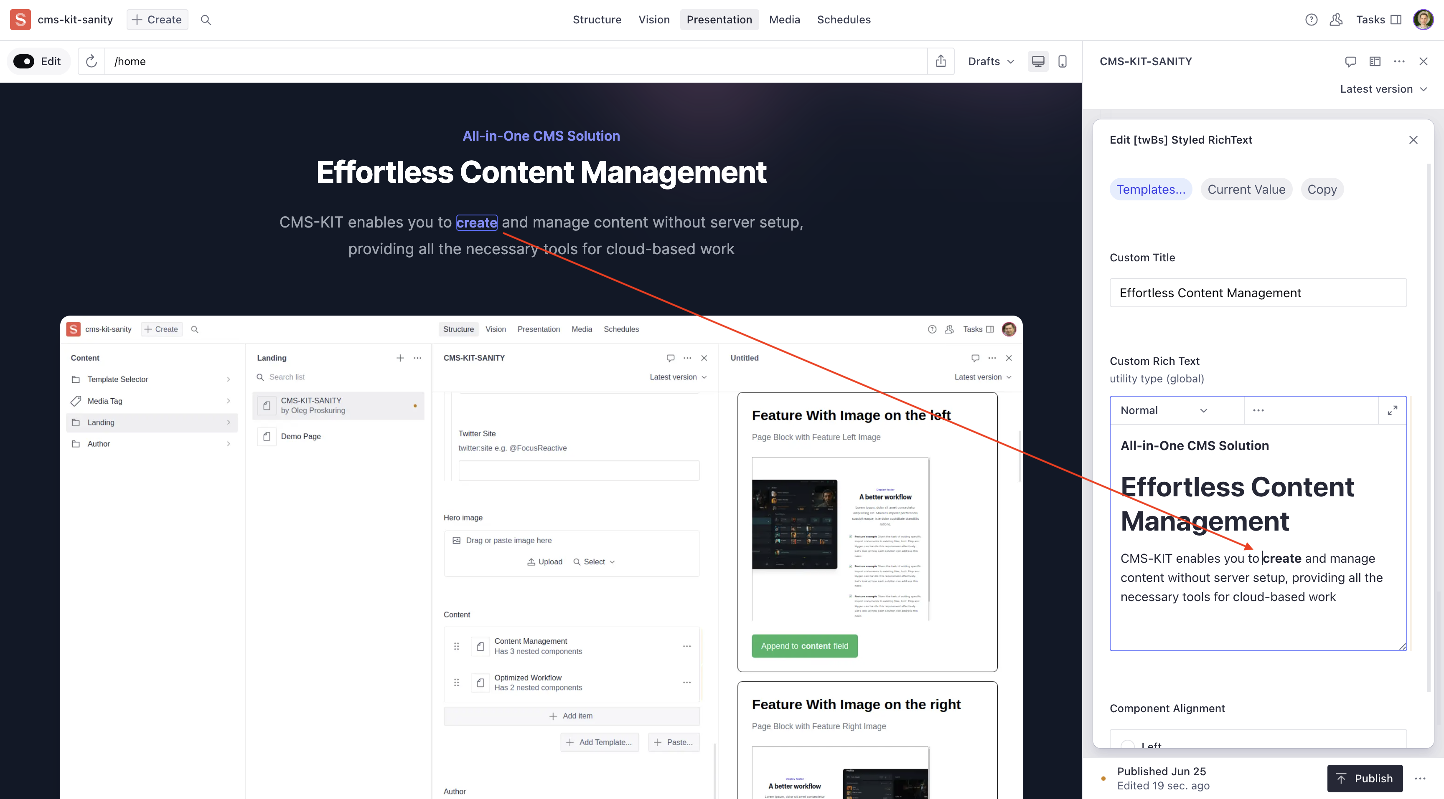
Task: Click the /home URL field
Action: [x=516, y=61]
